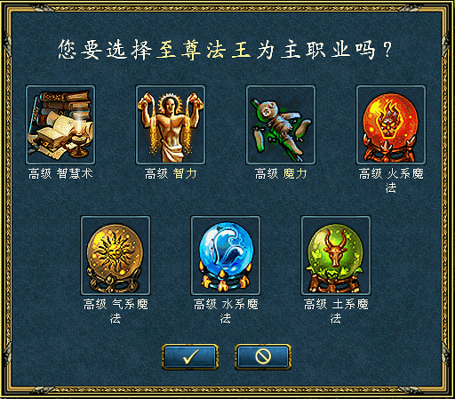Click the question mark ending the heading
This screenshot has width=455, height=399.
coord(387,50)
